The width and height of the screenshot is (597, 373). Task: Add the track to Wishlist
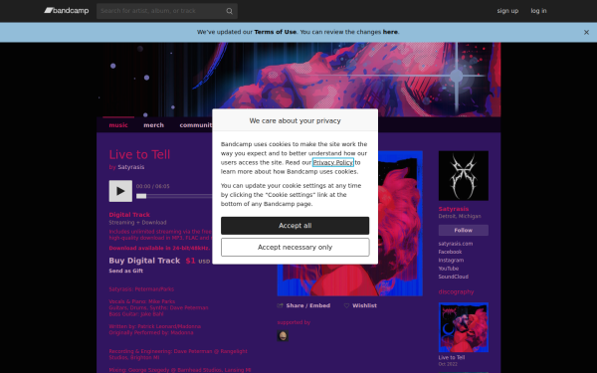(x=360, y=305)
